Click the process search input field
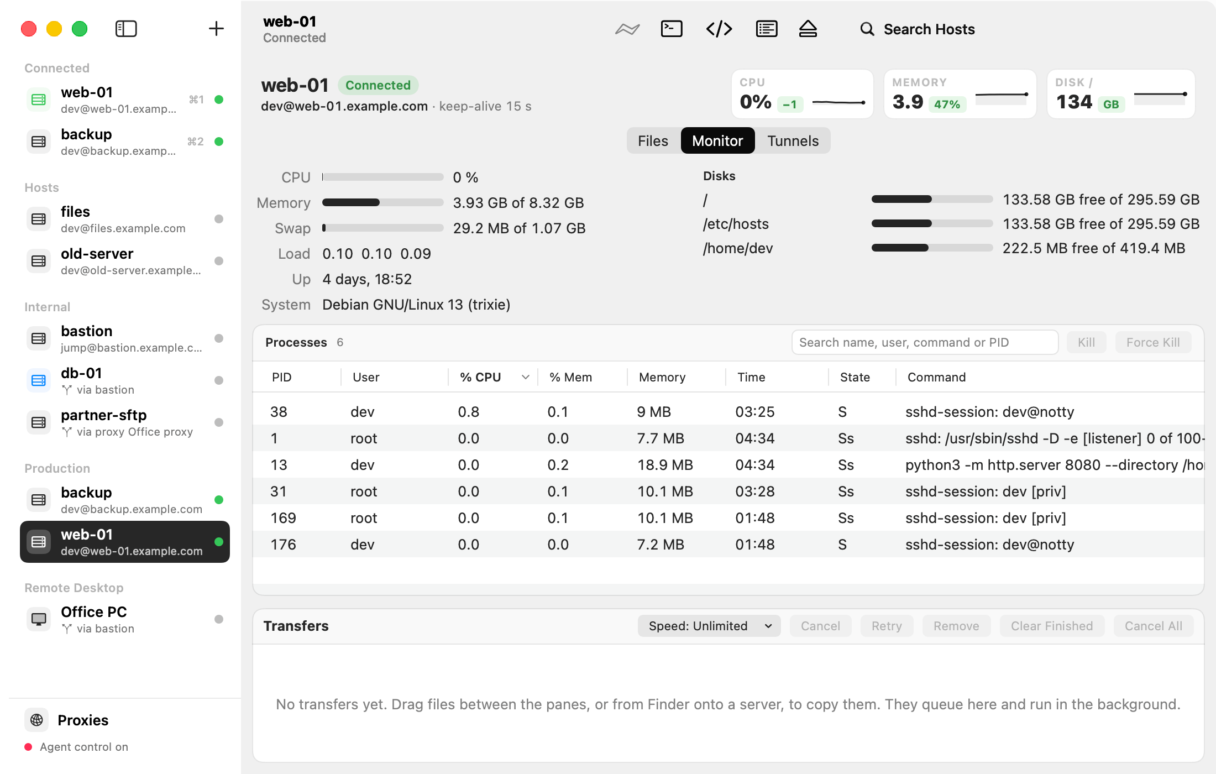 925,342
